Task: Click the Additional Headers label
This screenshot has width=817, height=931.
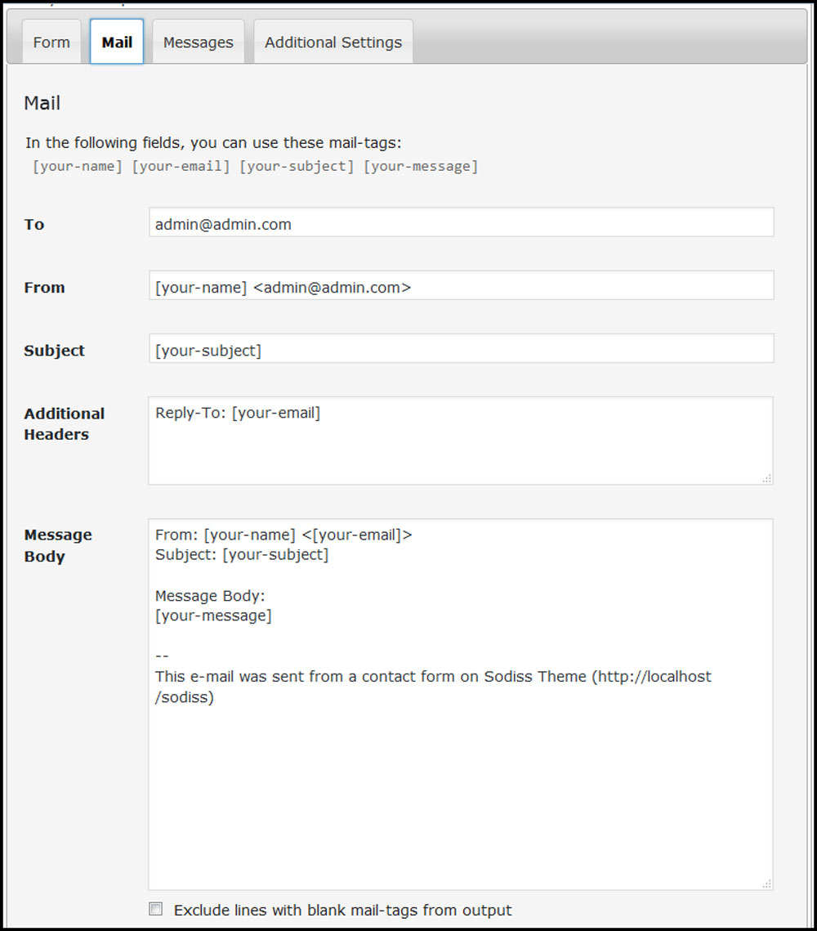Action: tap(64, 423)
